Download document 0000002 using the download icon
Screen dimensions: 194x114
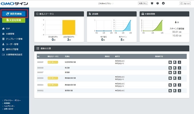[x=179, y=90]
